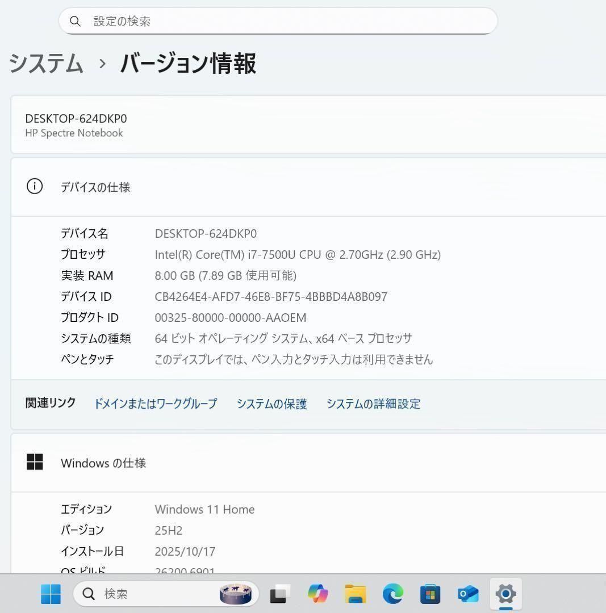Open ドメインまたはワークグループ link
The height and width of the screenshot is (613, 606).
click(155, 404)
